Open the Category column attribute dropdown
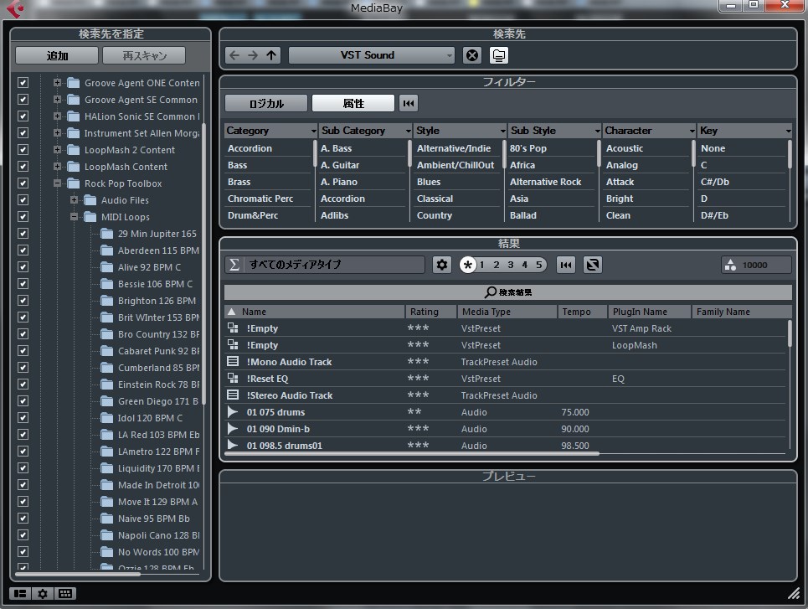 click(314, 131)
